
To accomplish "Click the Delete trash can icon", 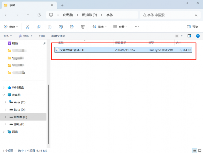I will point(83,27).
